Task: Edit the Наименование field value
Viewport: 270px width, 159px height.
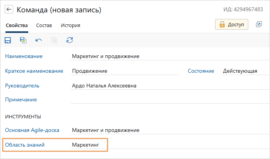Action: (170, 56)
